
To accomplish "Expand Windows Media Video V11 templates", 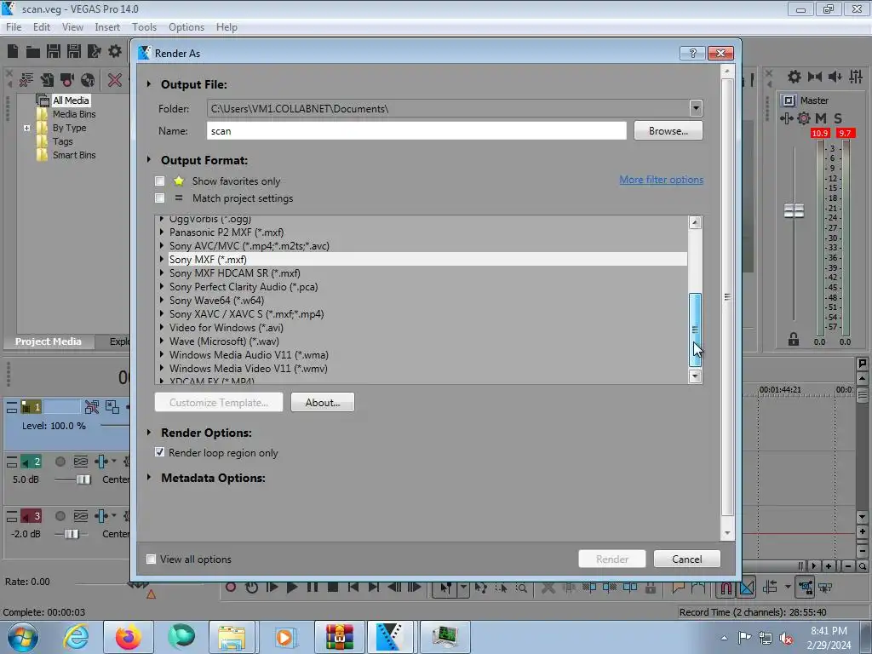I will pos(162,368).
